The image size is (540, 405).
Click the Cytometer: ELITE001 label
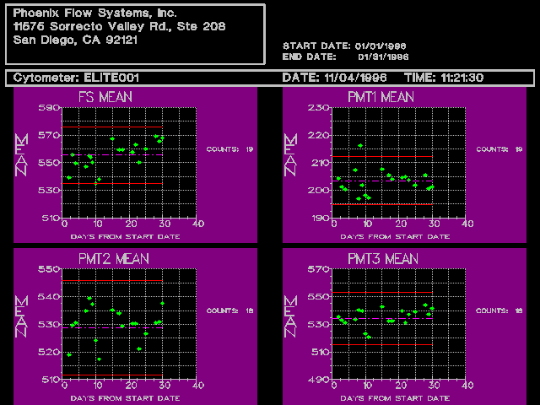coord(76,78)
